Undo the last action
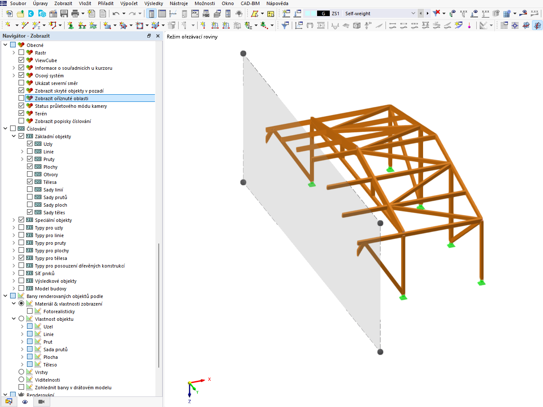 point(116,14)
